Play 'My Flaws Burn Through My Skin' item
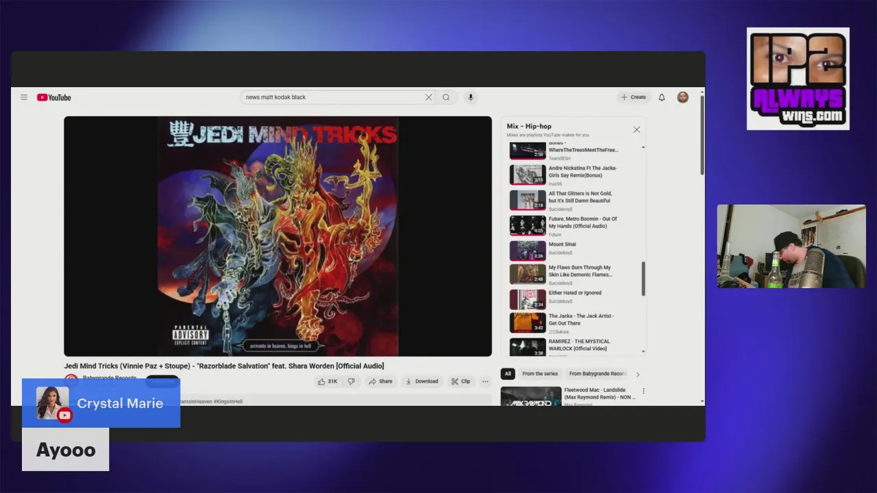877x493 pixels. pos(580,271)
